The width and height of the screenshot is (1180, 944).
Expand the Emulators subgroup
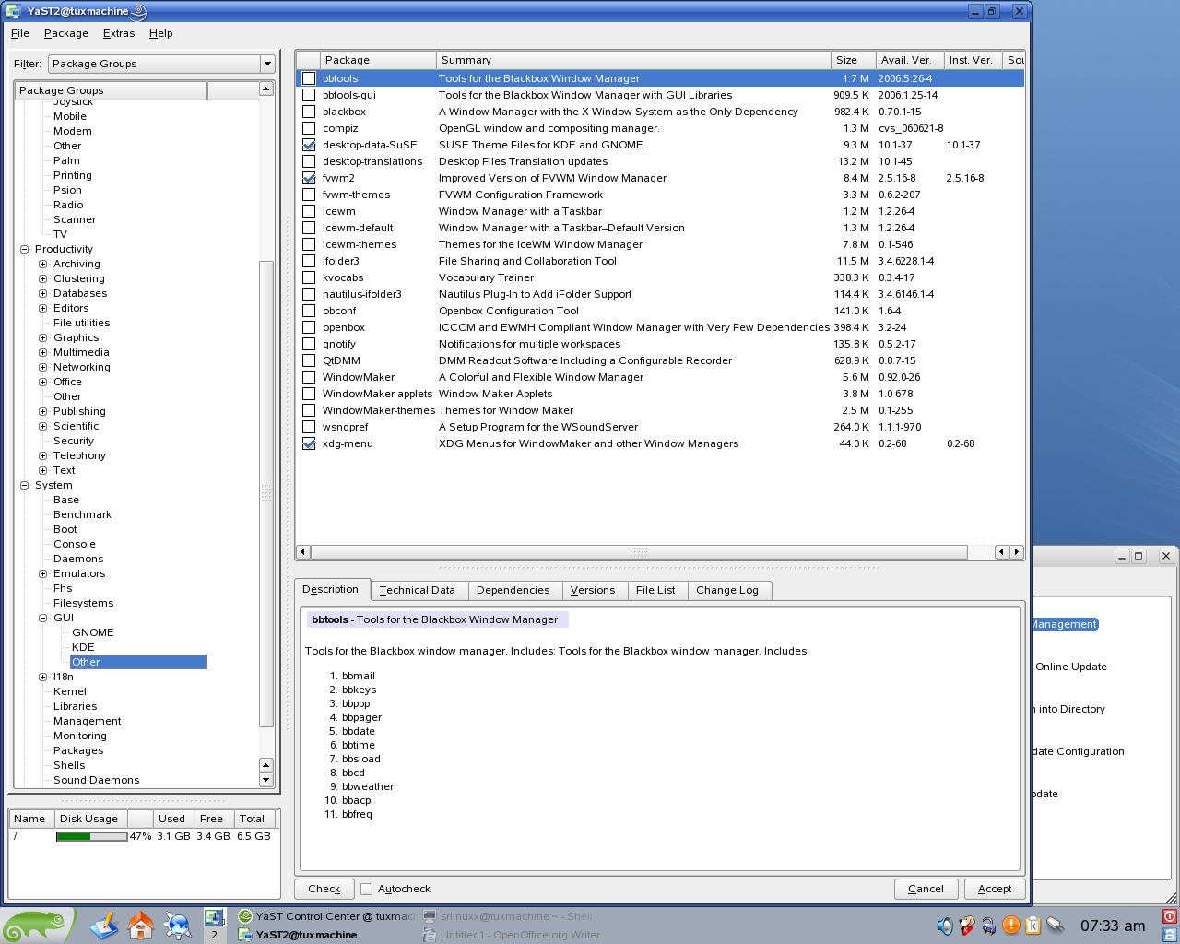[x=43, y=573]
